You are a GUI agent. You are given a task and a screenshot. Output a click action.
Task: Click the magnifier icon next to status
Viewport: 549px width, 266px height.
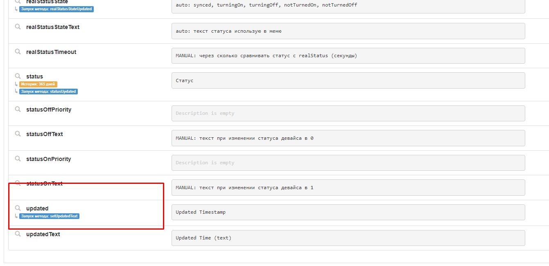(17, 76)
